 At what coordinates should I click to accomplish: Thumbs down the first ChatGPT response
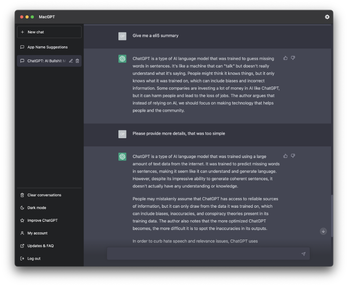(293, 58)
